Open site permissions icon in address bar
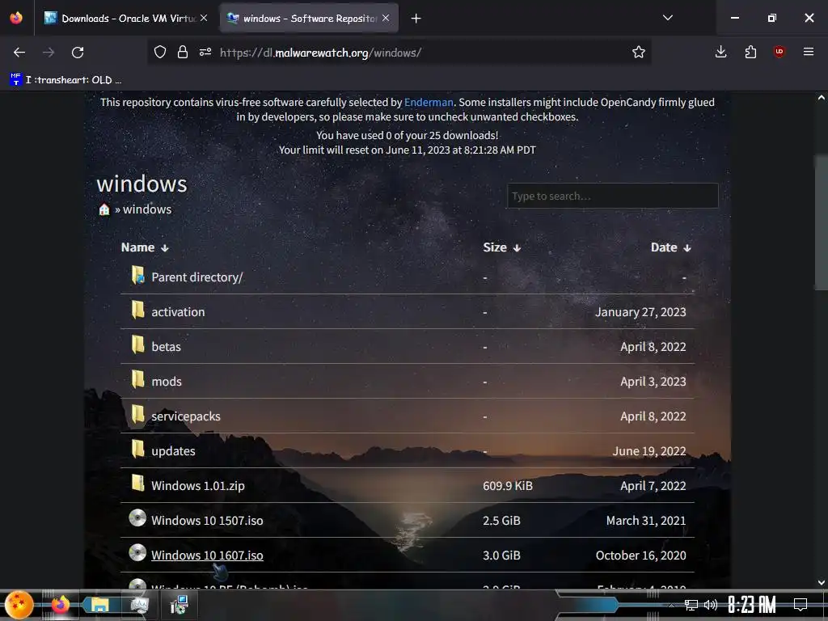This screenshot has width=828, height=621. tap(205, 52)
